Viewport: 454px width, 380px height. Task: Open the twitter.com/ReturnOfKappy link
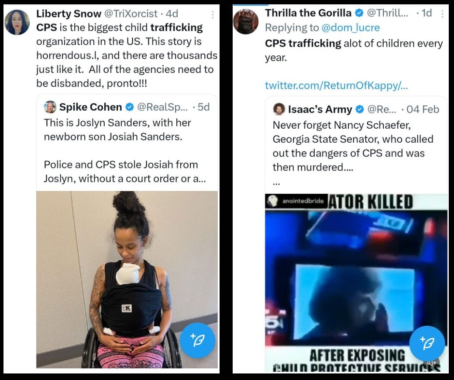336,86
